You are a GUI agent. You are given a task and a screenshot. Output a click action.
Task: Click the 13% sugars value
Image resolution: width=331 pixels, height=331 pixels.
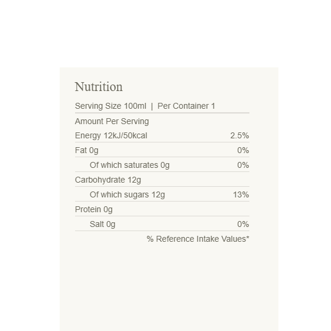[x=241, y=194]
